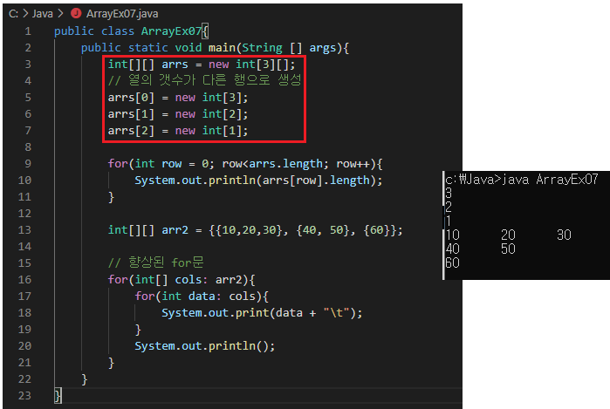This screenshot has width=610, height=409.
Task: Click line number 13 in gutter
Action: coord(24,229)
